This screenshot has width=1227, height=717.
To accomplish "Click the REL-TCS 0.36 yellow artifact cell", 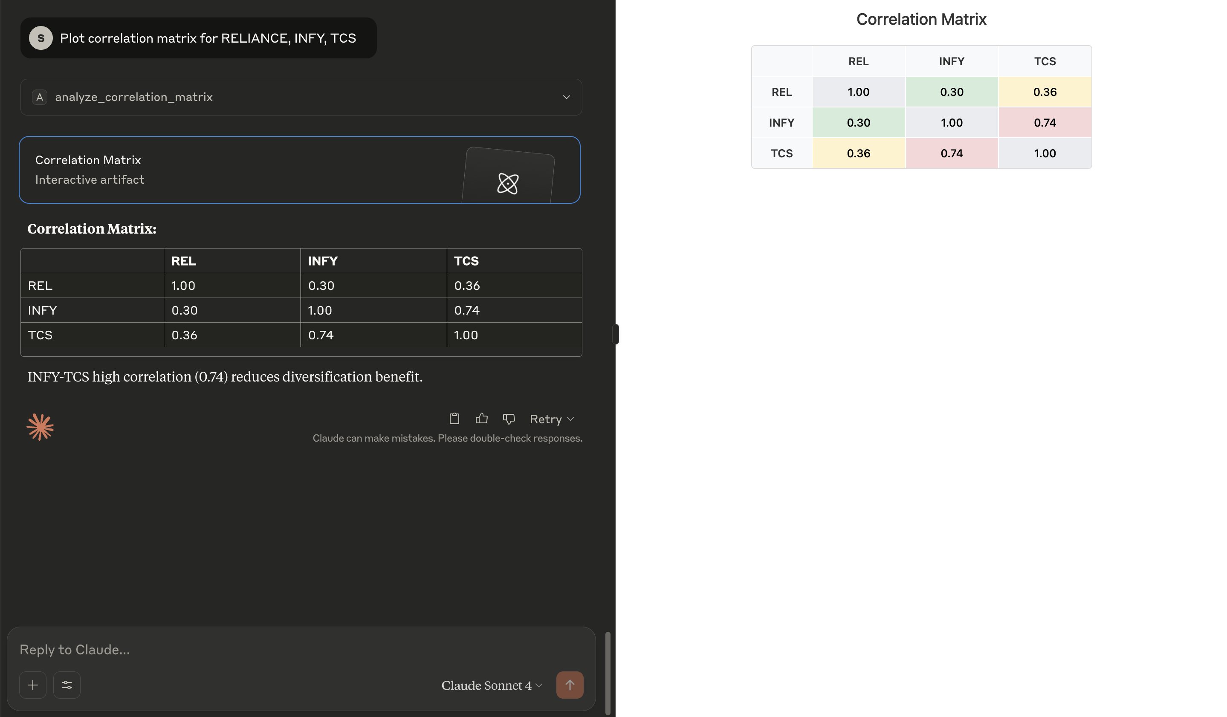I will pos(1045,92).
